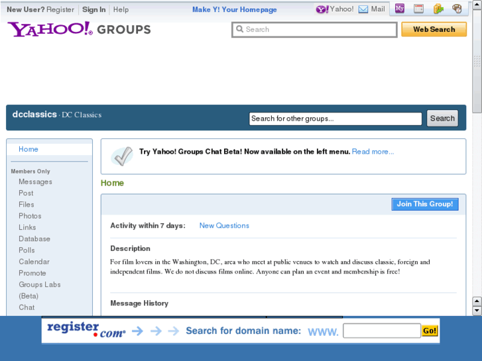The width and height of the screenshot is (482, 361).
Task: Click the Yahoo! Groups logo
Action: click(79, 29)
